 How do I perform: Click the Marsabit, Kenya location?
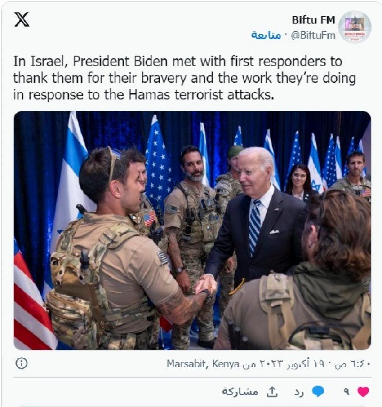point(203,364)
